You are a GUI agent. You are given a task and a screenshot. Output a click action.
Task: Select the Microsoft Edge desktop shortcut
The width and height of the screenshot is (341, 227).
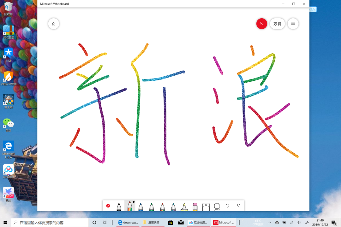point(8,150)
